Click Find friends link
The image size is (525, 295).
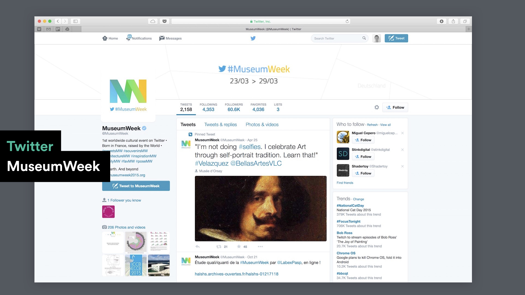[x=345, y=183]
